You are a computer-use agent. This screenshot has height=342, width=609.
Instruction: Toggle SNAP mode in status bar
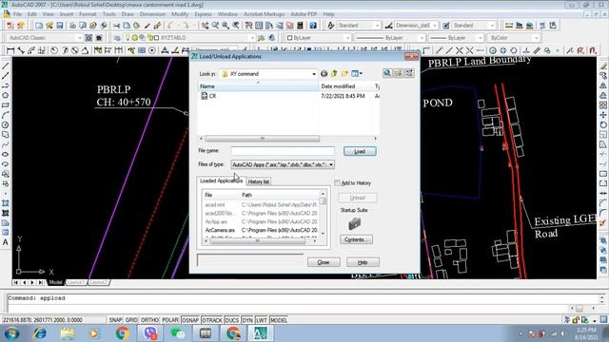(115, 320)
